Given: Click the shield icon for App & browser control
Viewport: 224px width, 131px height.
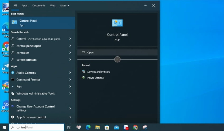Looking at the screenshot, I should pos(13,117).
